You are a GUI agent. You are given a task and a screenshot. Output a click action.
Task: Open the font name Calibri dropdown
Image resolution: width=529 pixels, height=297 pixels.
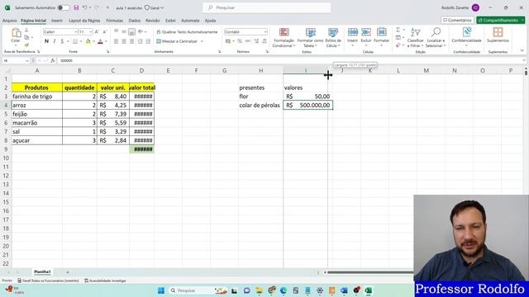[x=75, y=31]
